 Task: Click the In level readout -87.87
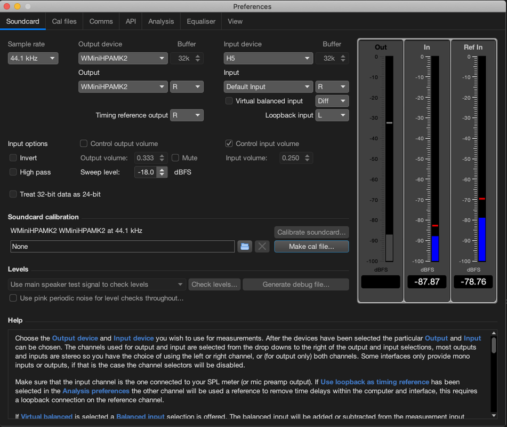[427, 282]
